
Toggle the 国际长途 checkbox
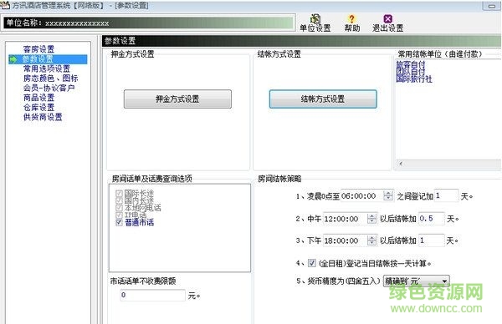(x=119, y=193)
